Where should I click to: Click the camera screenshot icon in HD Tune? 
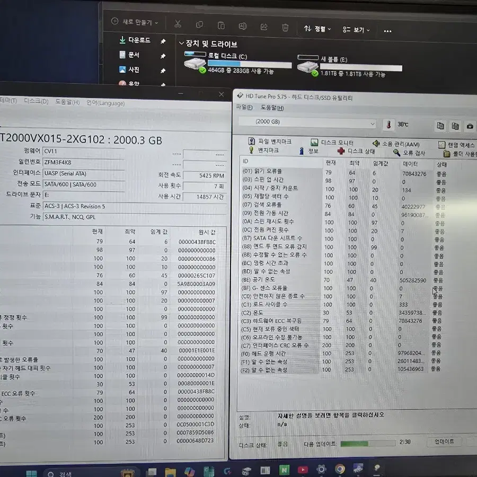coord(470,126)
